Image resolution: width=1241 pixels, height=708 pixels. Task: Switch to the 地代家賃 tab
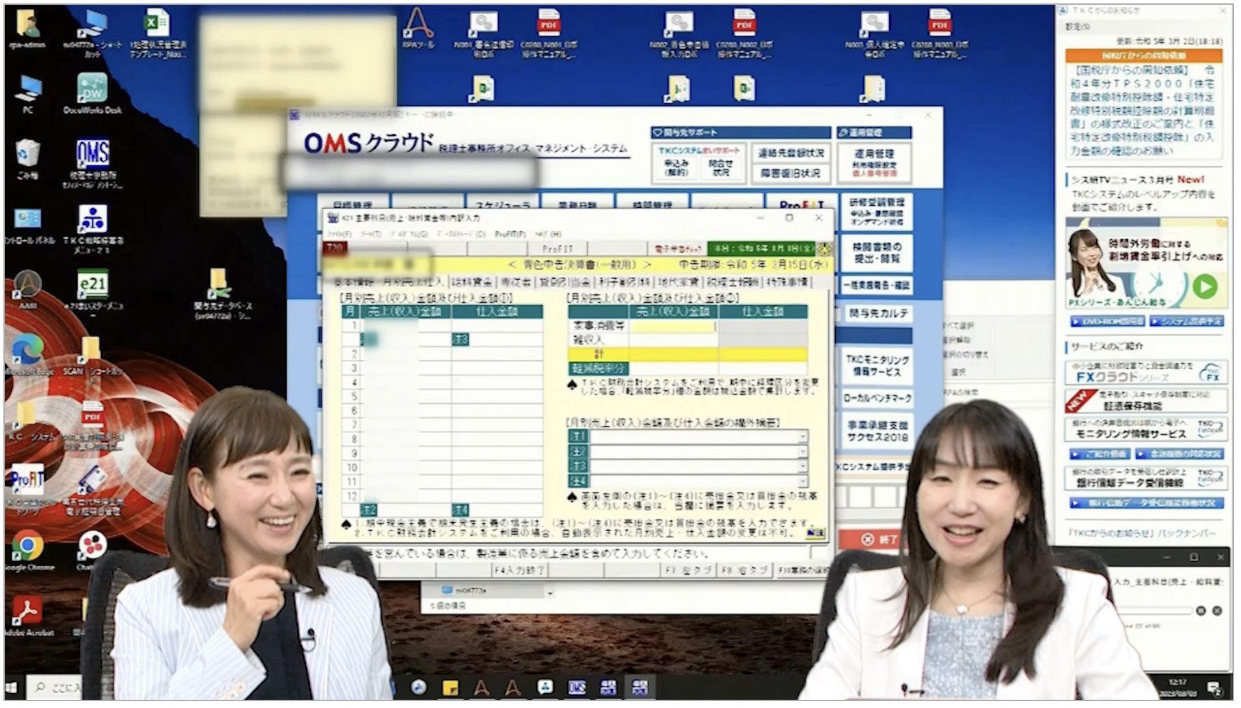(679, 282)
